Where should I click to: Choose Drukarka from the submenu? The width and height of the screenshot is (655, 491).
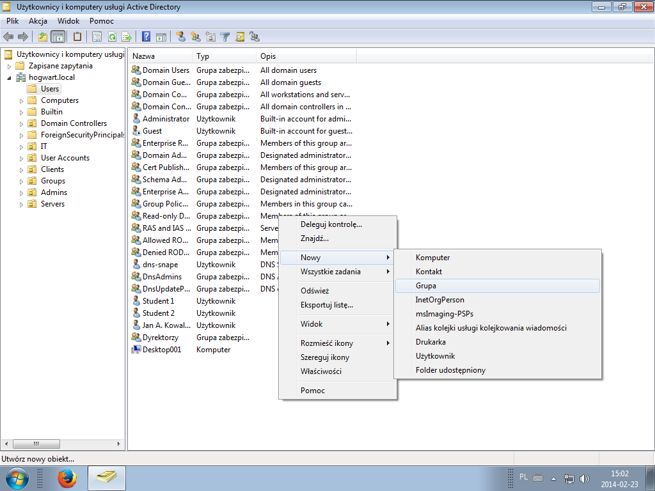497,342
